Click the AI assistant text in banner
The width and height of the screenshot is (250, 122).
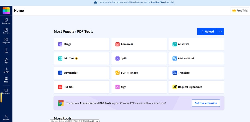87,103
